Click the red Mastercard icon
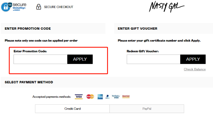Viewport: 213px width, 116px height. tap(90, 97)
